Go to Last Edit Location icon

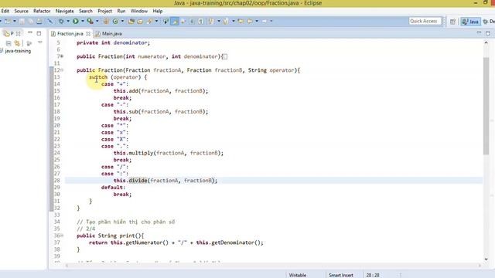pos(241,21)
